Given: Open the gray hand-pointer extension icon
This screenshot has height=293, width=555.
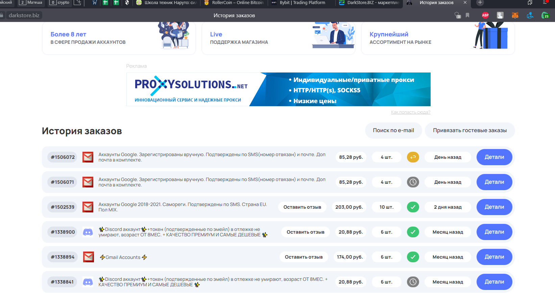Looking at the screenshot, I should tap(500, 15).
